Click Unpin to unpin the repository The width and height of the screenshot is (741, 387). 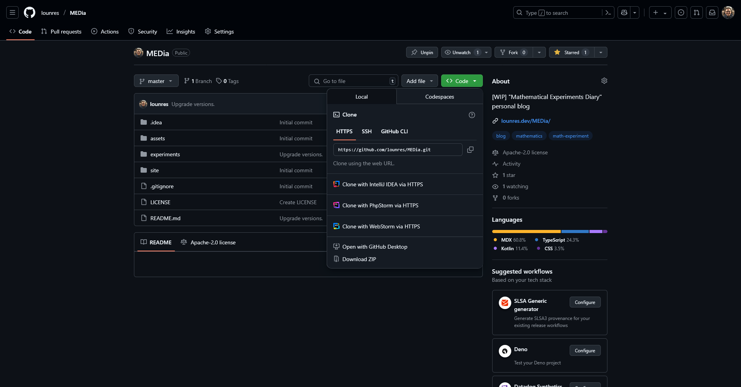422,52
